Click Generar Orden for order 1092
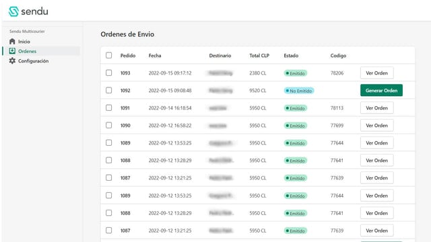The image size is (431, 242). tap(381, 90)
